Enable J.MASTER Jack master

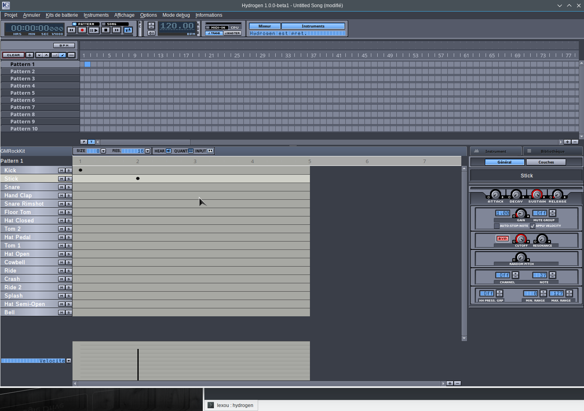pos(232,33)
